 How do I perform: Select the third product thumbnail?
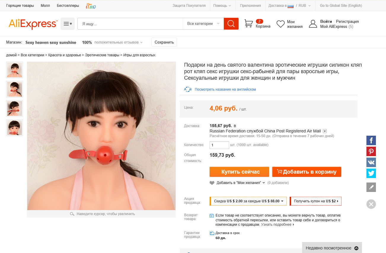tap(15, 108)
